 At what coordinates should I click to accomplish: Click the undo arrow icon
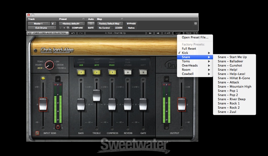[73, 33]
